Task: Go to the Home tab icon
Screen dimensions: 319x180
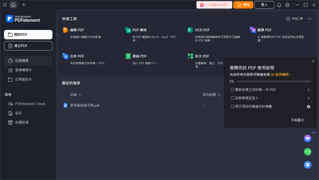Action: click(13, 5)
